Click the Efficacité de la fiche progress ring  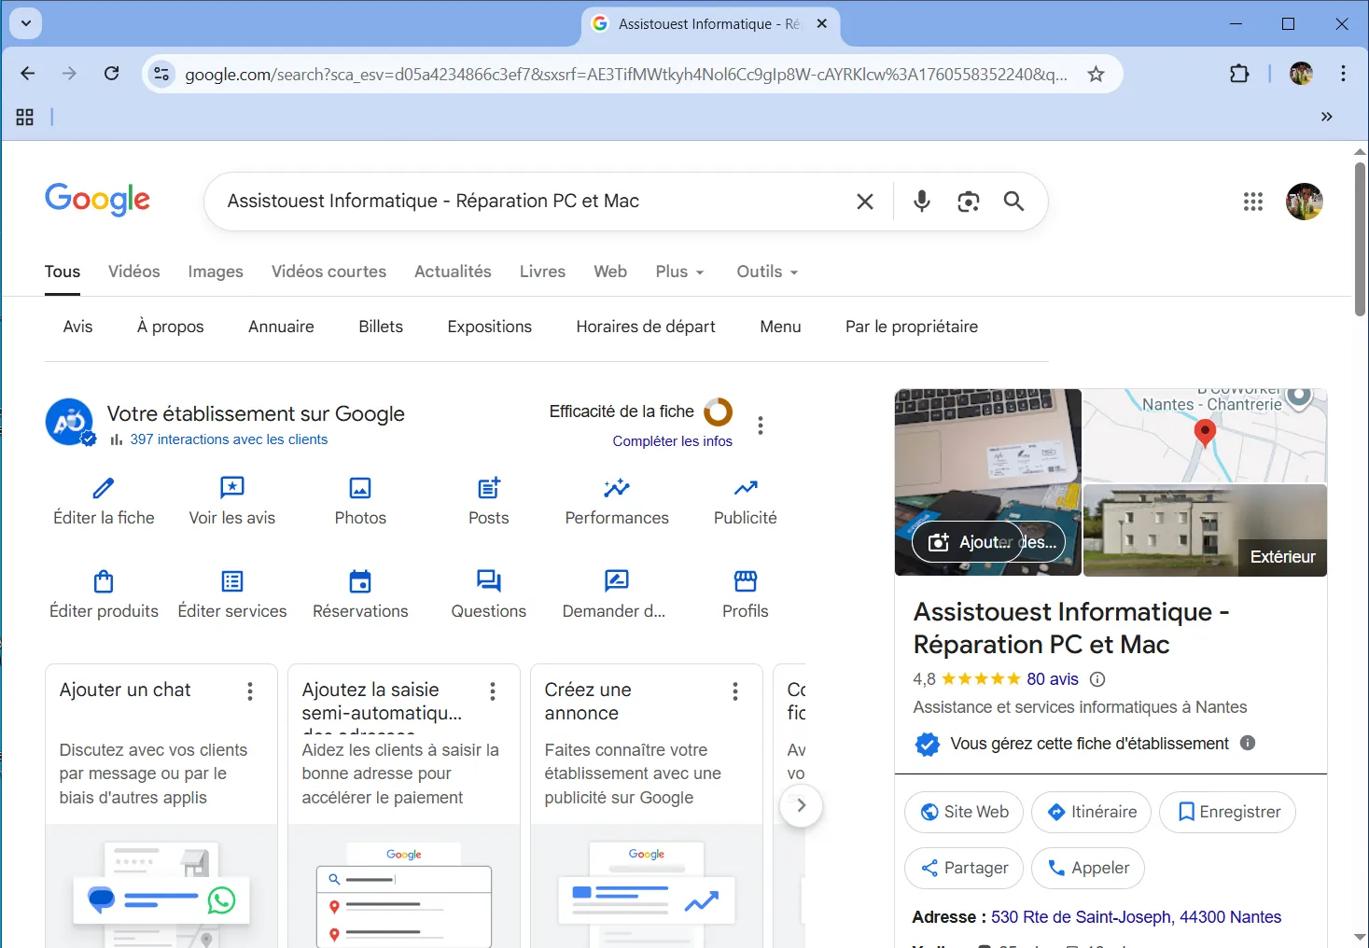point(718,411)
